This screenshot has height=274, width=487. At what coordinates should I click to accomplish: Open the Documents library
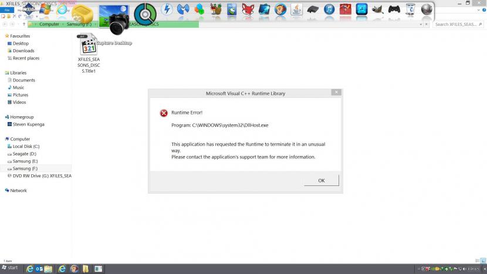click(23, 80)
